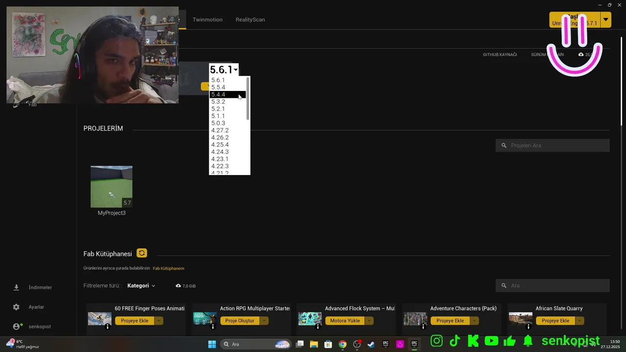Switch to the Twinmotion tab
The image size is (626, 352).
tap(207, 20)
